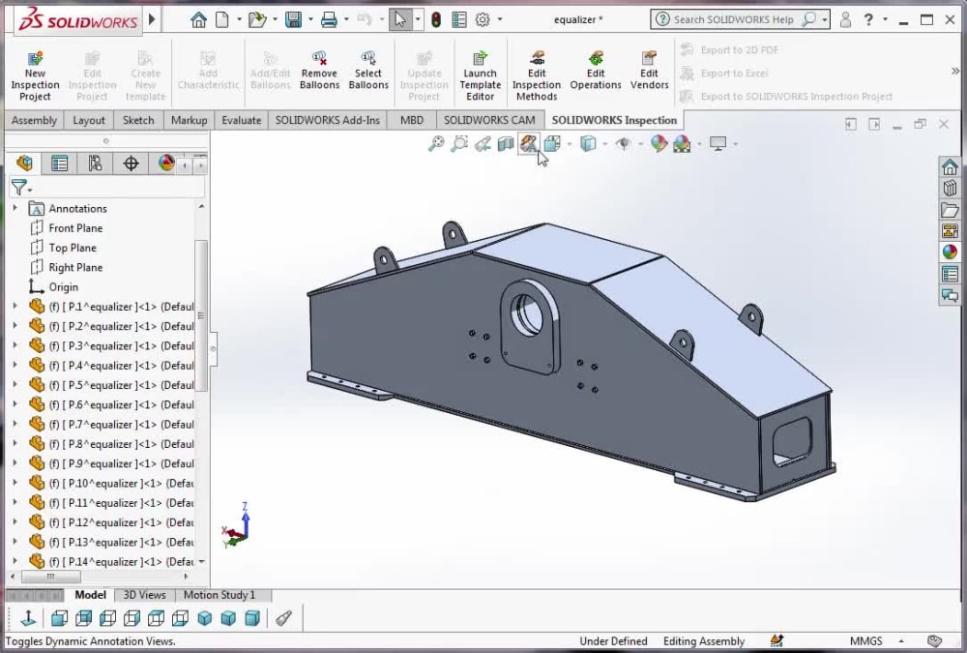This screenshot has width=967, height=653.
Task: Switch to SOLIDWORKS Add-Ins tab
Action: (328, 120)
